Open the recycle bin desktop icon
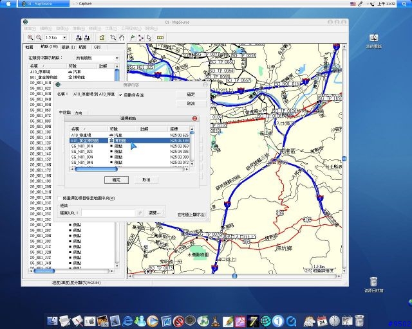 pos(373,285)
